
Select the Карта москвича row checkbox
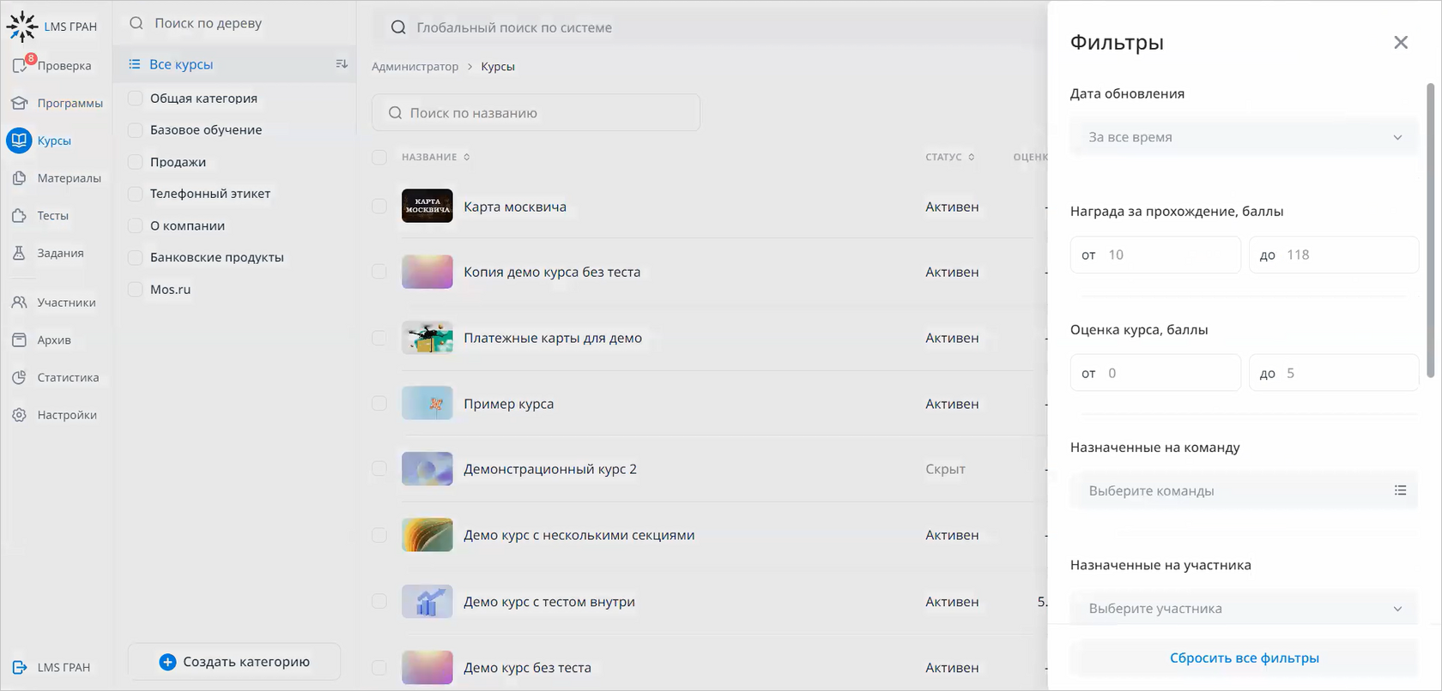point(379,207)
